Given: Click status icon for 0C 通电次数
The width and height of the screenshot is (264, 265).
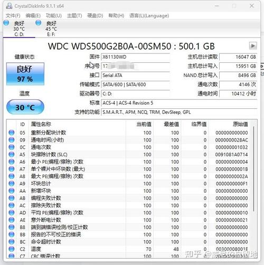Looking at the screenshot, I should pyautogui.click(x=12, y=147).
